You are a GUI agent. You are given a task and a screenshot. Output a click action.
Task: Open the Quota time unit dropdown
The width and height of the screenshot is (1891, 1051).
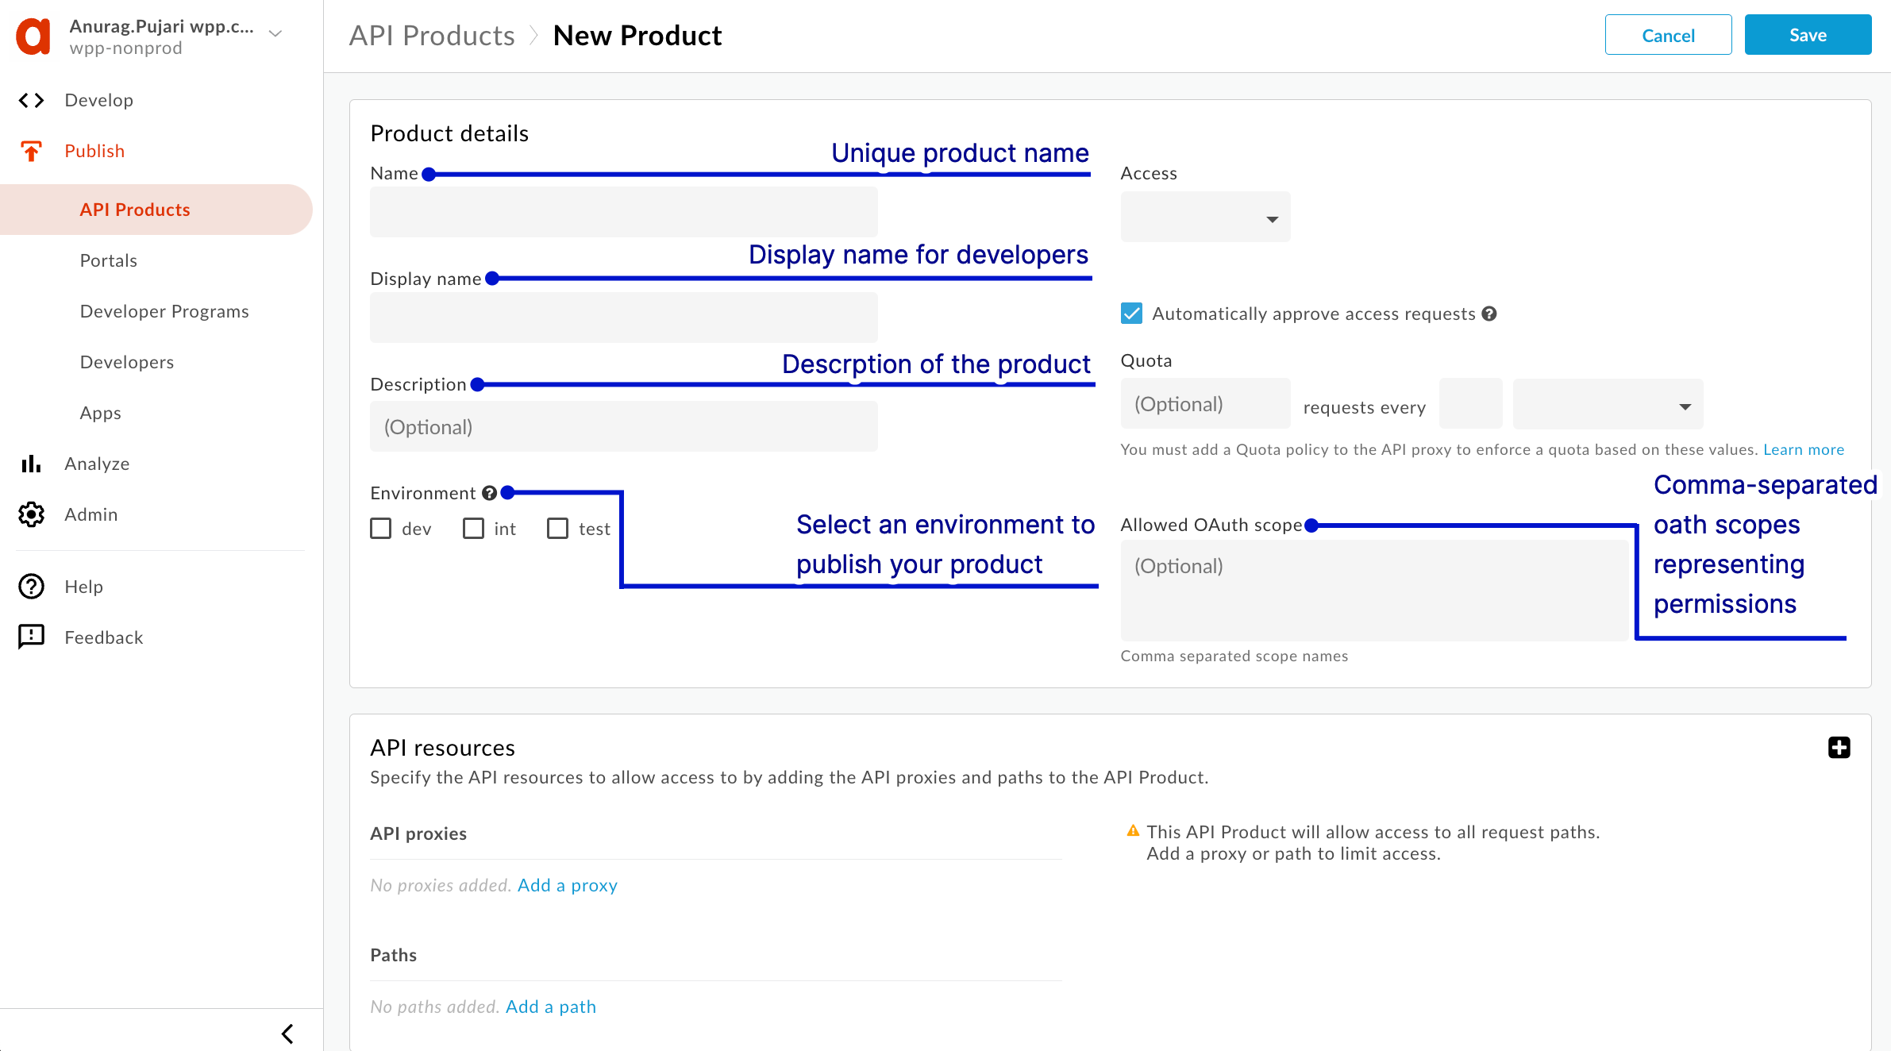pyautogui.click(x=1608, y=405)
